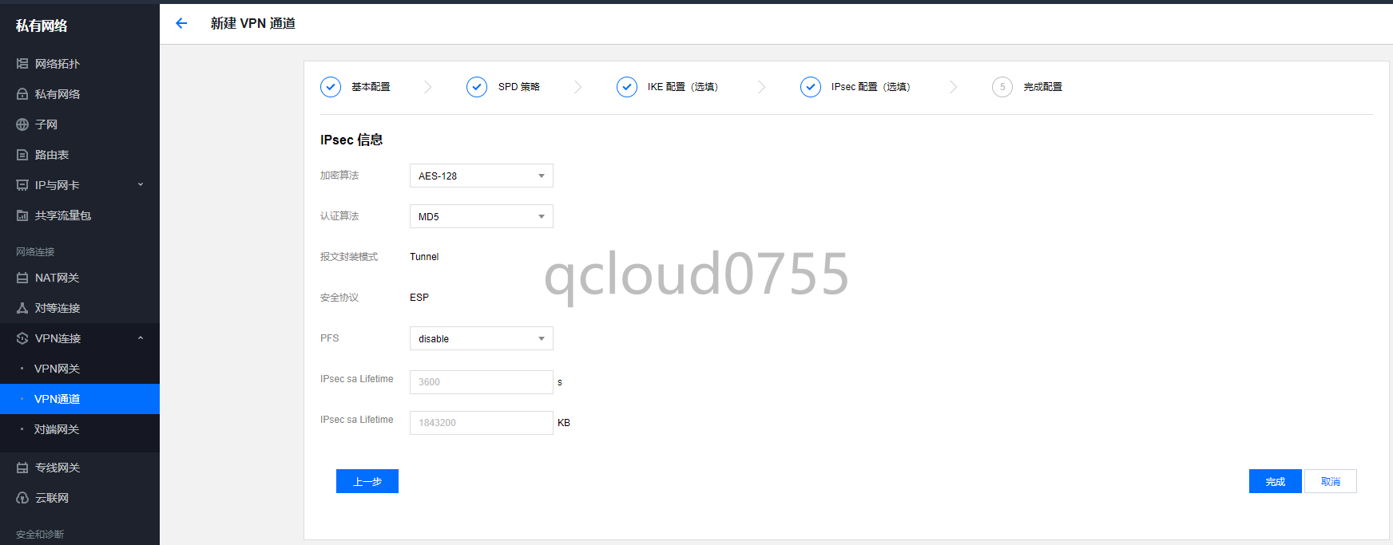Click the 子网 globe icon
Image resolution: width=1393 pixels, height=545 pixels.
pos(22,124)
